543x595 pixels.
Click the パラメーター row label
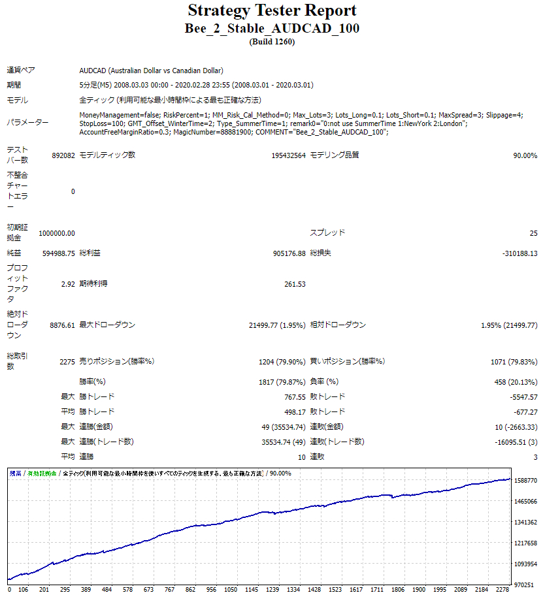click(27, 123)
